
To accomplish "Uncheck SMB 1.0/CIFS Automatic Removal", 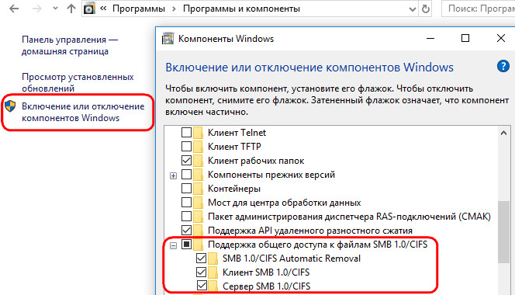I will [202, 259].
